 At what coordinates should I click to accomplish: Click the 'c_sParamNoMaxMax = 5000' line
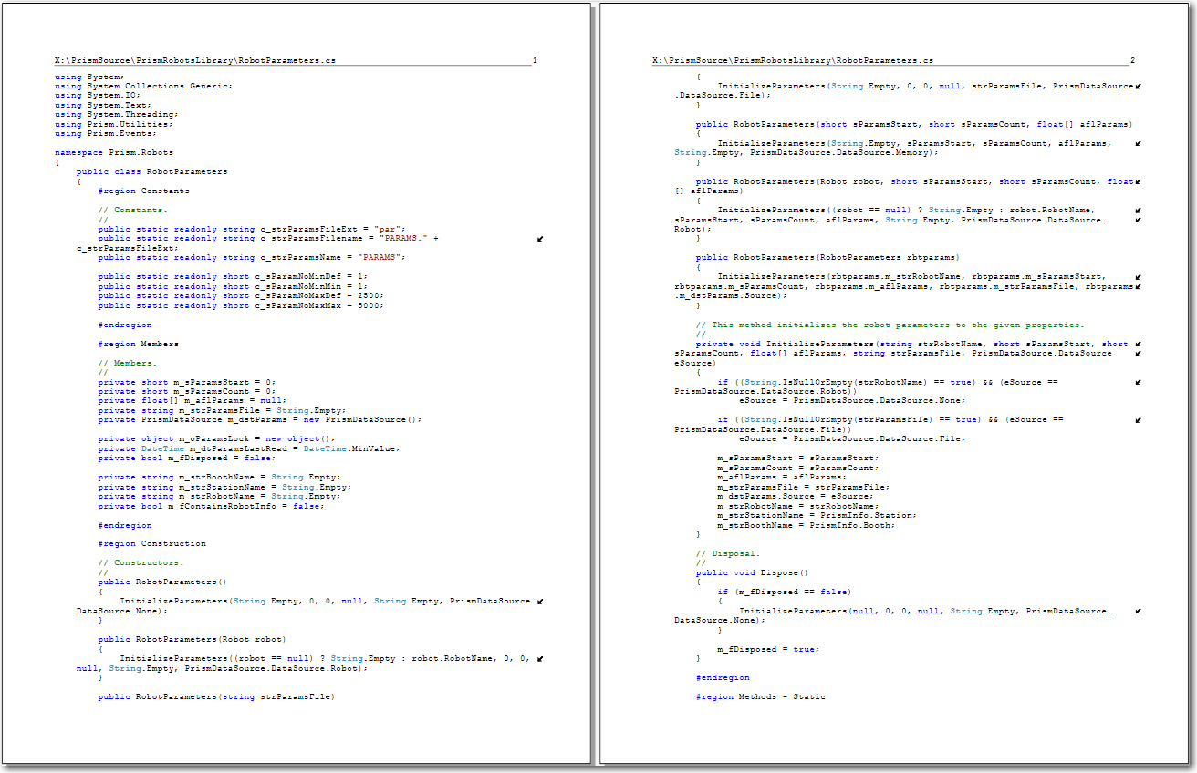coord(241,305)
